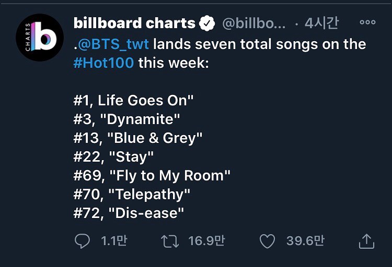Click the billboard charts display name
Image resolution: width=392 pixels, height=267 pixels.
[134, 23]
